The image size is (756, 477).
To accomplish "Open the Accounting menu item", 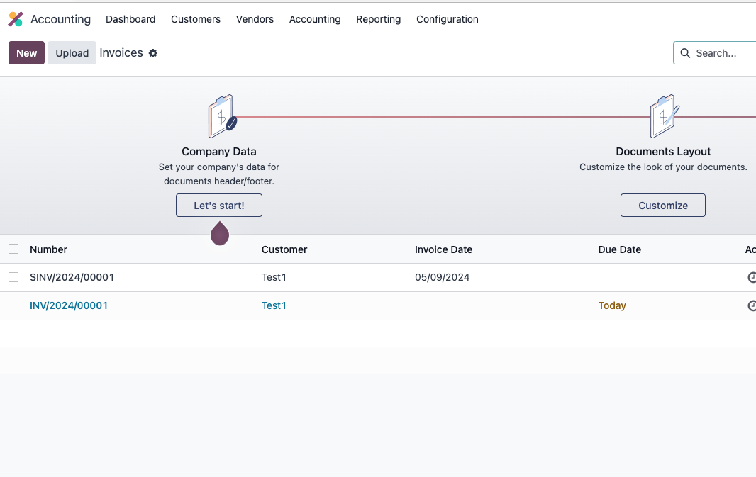I will (x=315, y=19).
